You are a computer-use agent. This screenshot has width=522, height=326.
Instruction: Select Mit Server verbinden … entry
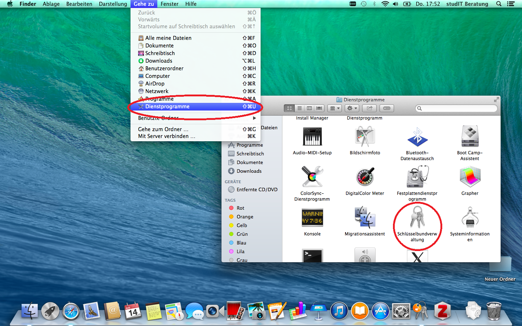(x=195, y=136)
